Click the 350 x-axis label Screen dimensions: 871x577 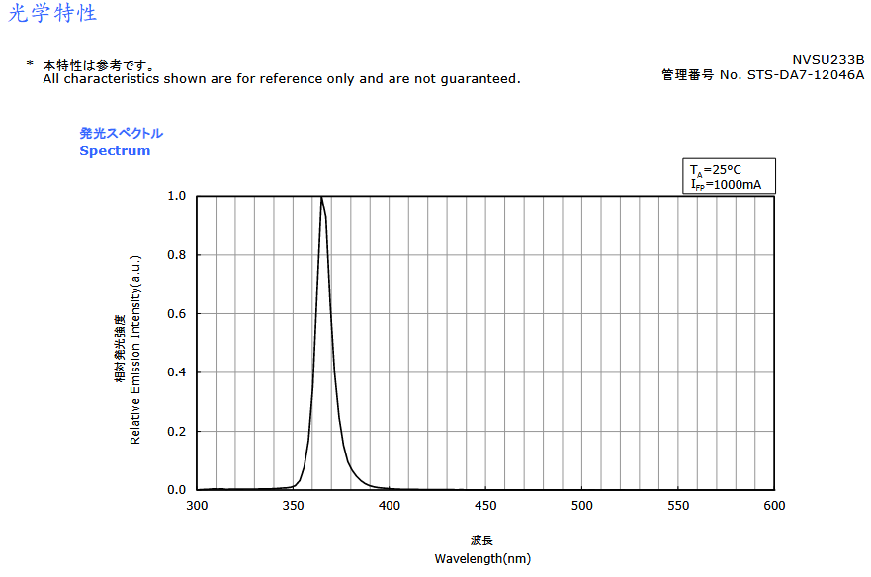[x=293, y=506]
